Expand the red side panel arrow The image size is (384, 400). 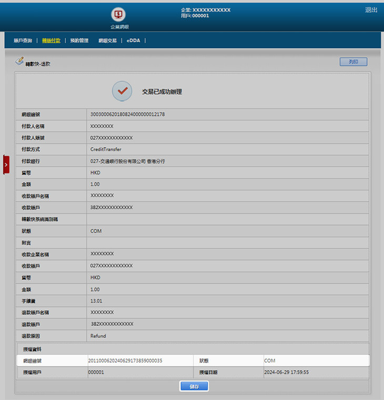click(6, 165)
